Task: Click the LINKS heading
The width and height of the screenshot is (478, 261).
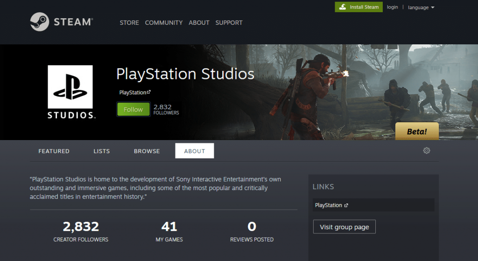Action: pyautogui.click(x=323, y=187)
